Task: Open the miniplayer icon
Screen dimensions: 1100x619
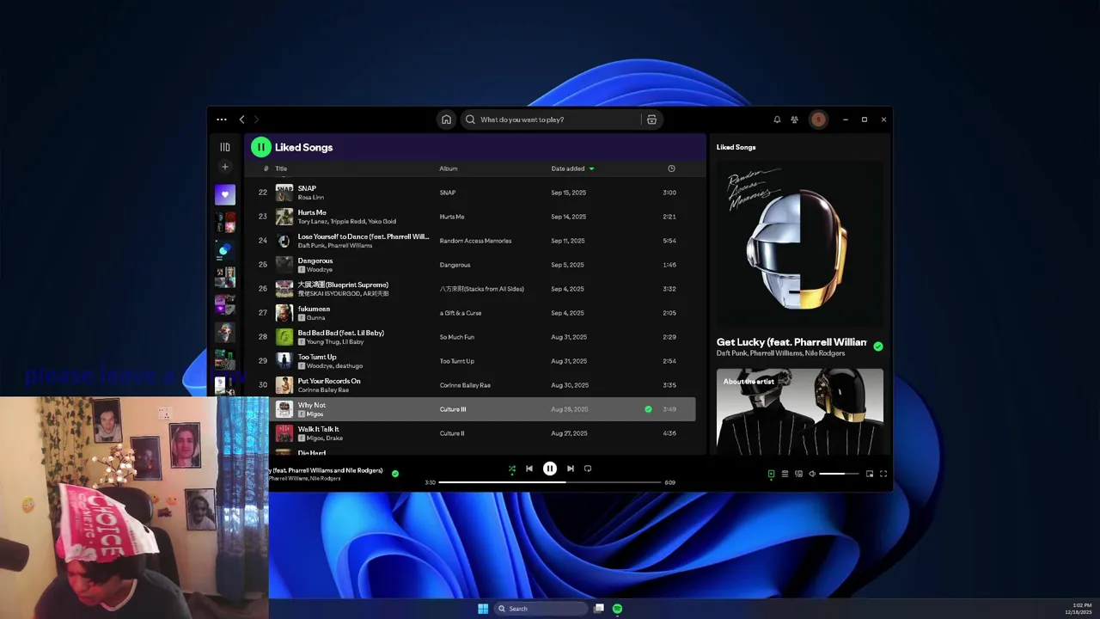Action: [870, 474]
